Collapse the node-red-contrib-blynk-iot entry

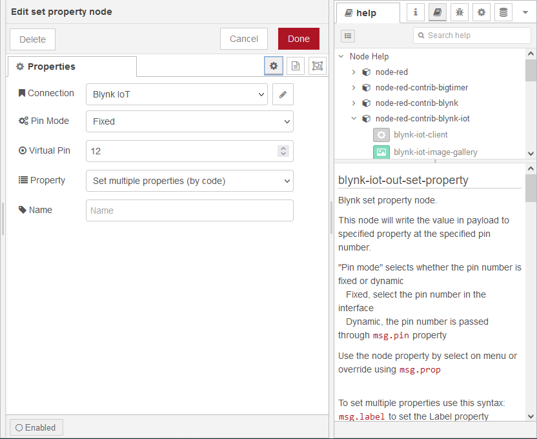(x=354, y=119)
